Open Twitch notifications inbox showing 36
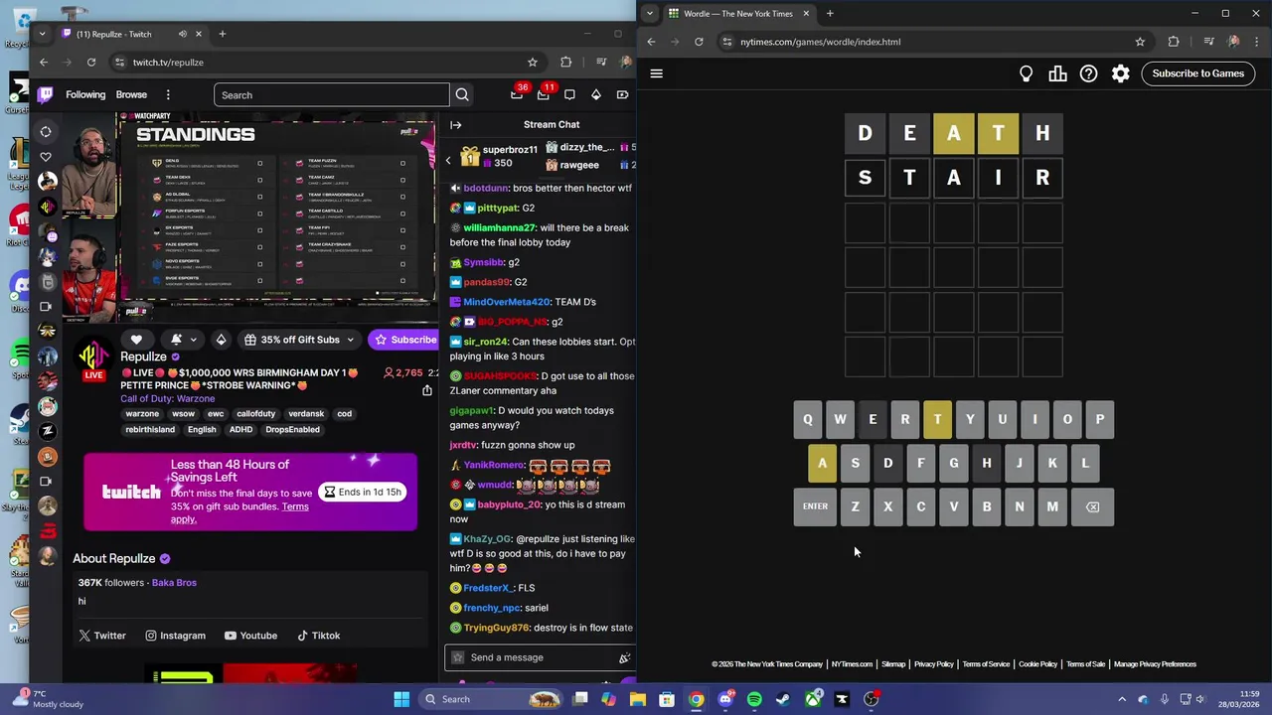Screen dimensions: 1272x715 coord(517,95)
